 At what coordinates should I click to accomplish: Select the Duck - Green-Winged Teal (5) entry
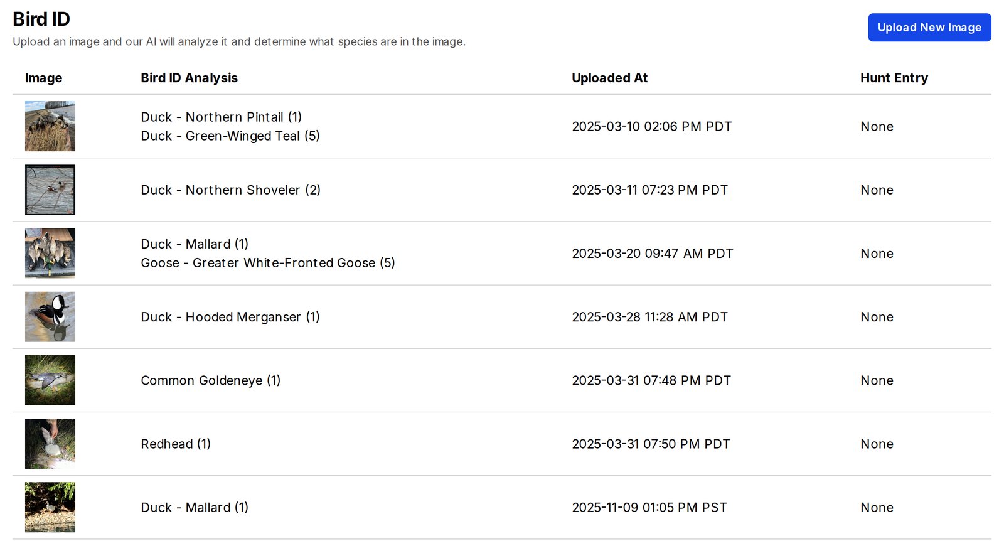coord(230,136)
